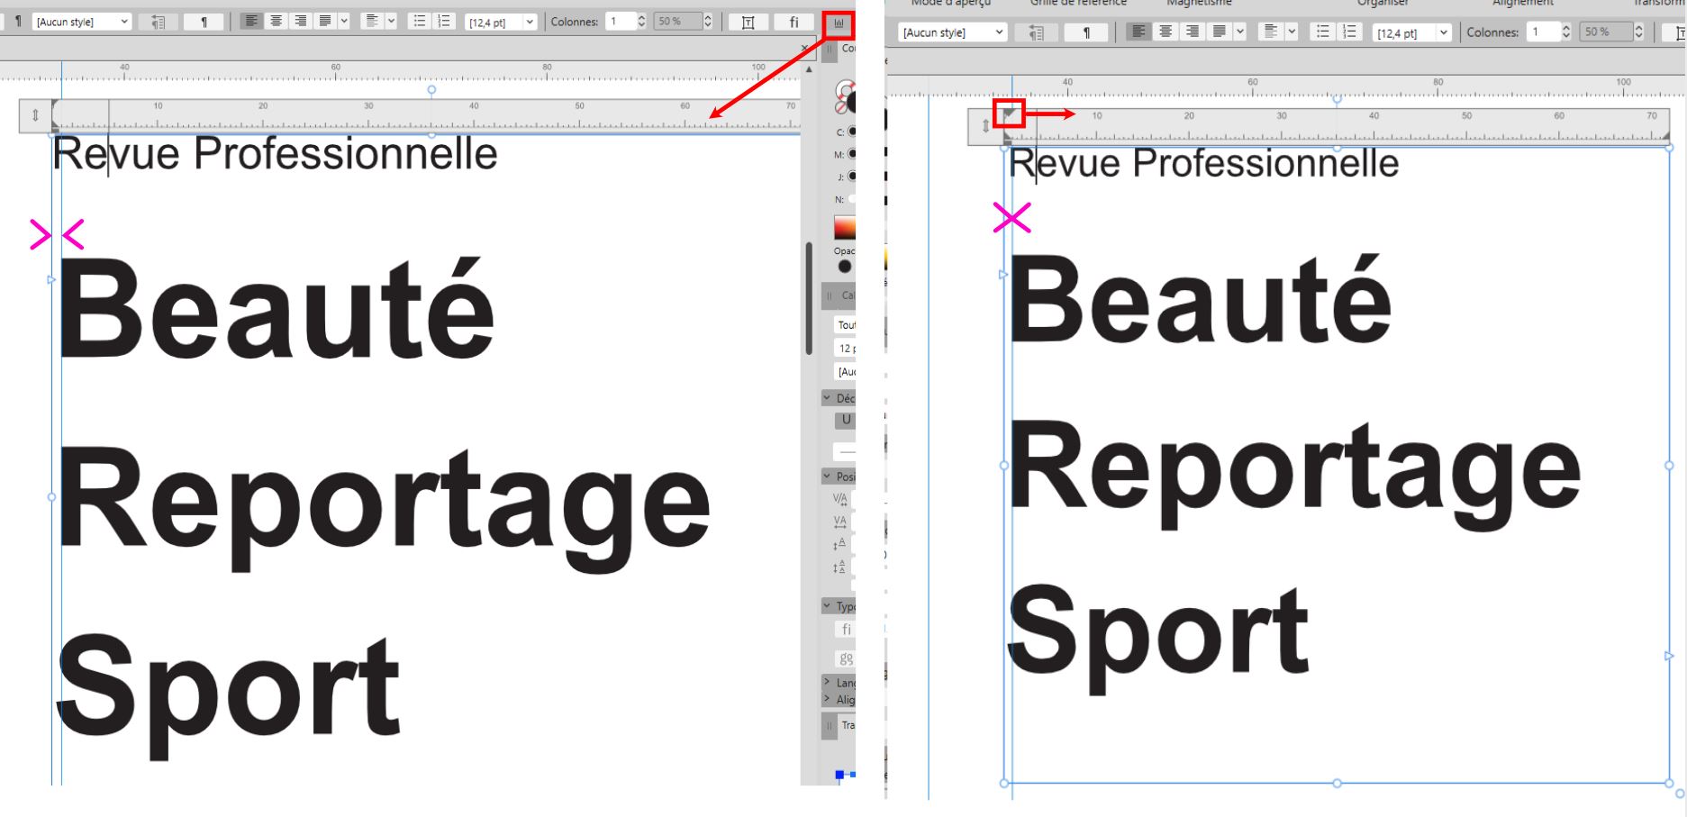
Task: Expand the Langue section chevron
Action: pyautogui.click(x=827, y=682)
